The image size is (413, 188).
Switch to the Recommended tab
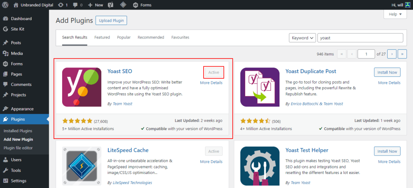(151, 37)
